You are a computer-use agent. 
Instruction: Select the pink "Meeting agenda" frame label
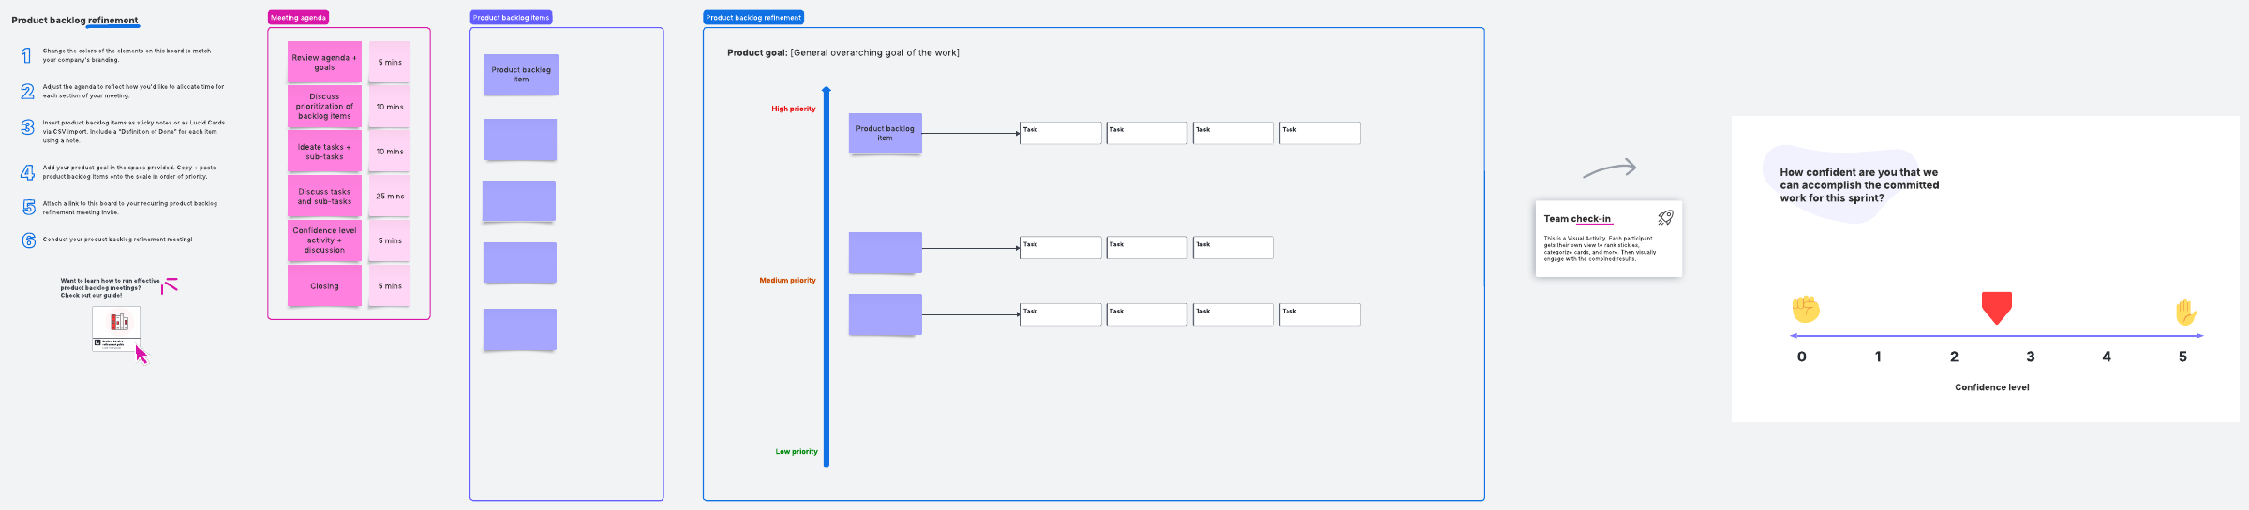[x=298, y=18]
